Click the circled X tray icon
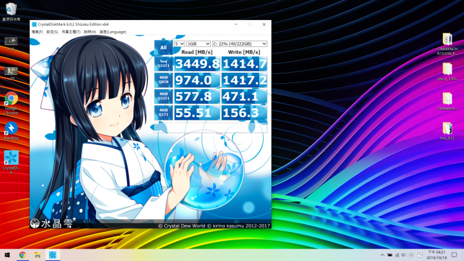Image resolution: width=464 pixels, height=261 pixels. coord(411,255)
